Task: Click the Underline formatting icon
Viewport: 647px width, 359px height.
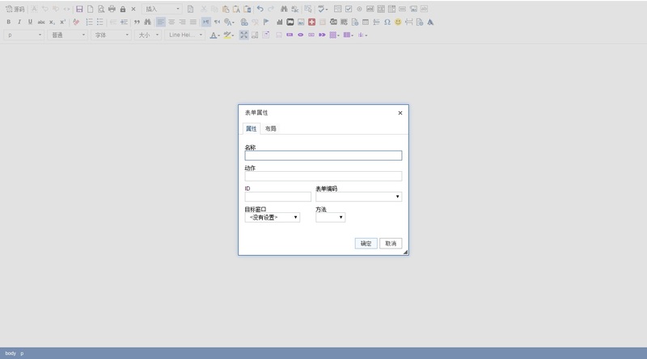Action: click(30, 22)
